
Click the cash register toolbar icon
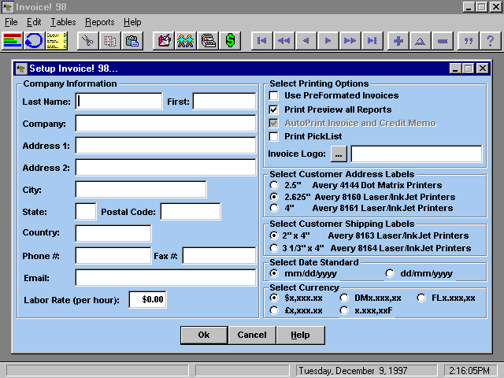(x=208, y=40)
